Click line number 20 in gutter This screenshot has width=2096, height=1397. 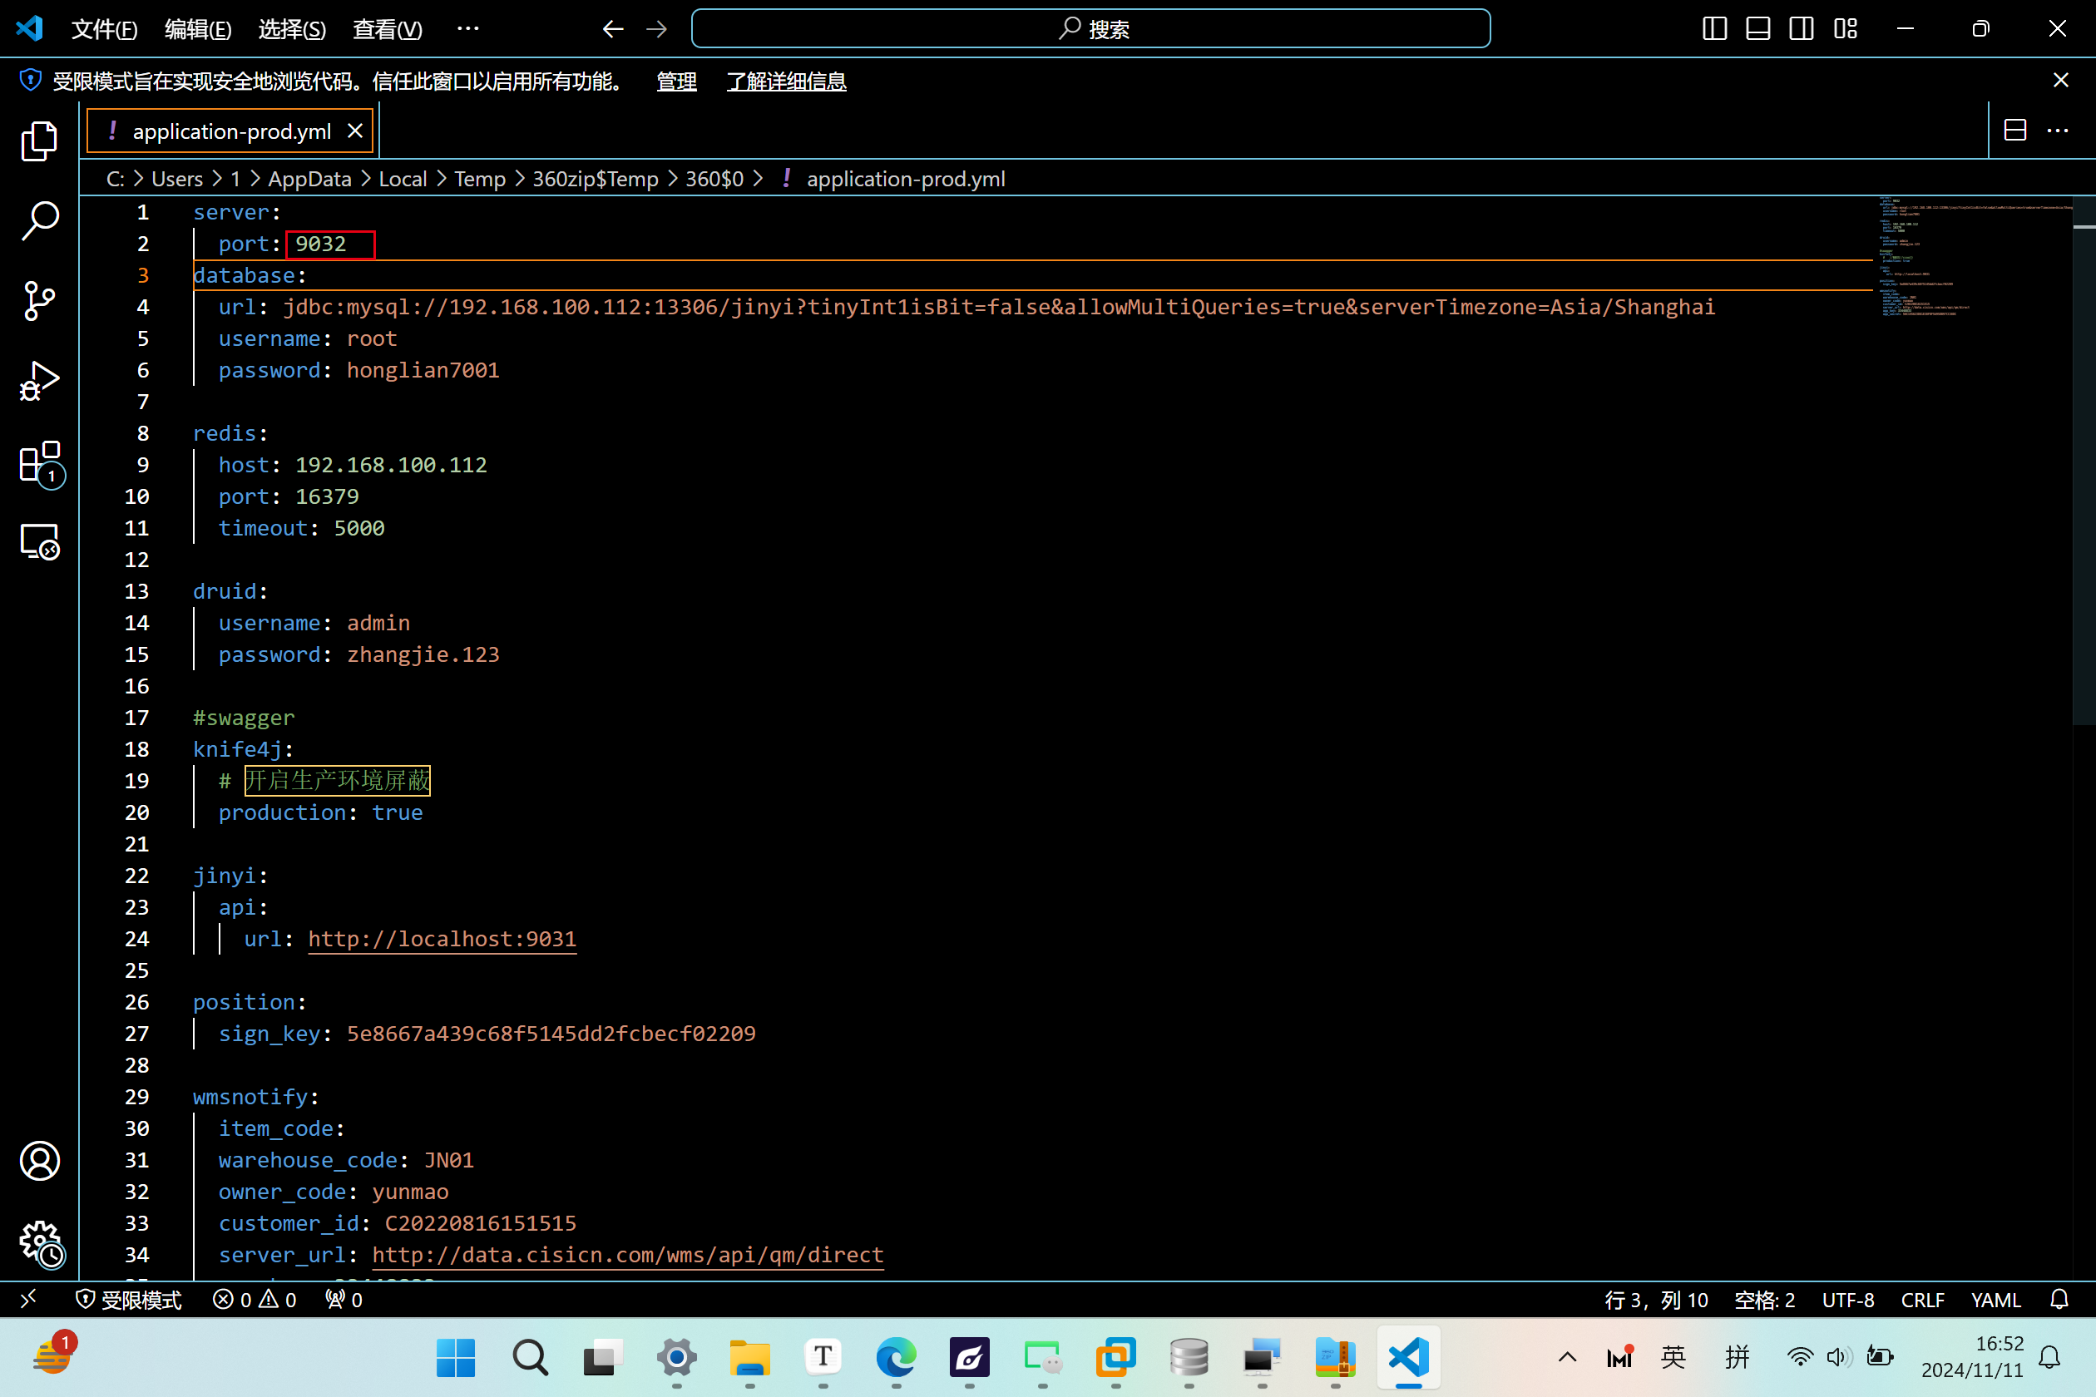(136, 812)
